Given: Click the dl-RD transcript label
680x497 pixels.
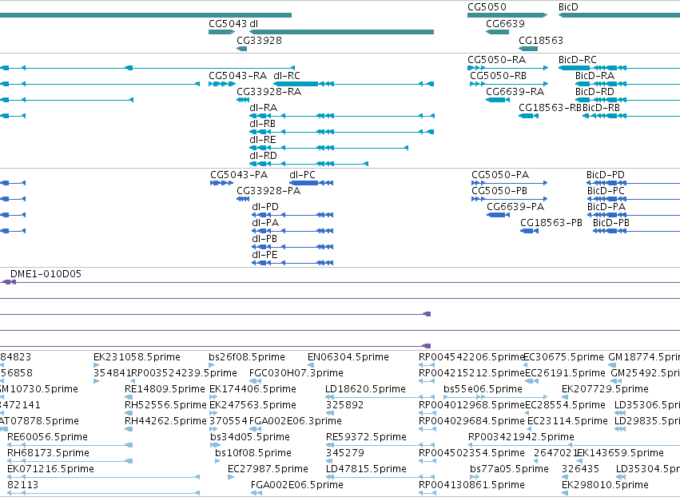Looking at the screenshot, I should click(263, 156).
